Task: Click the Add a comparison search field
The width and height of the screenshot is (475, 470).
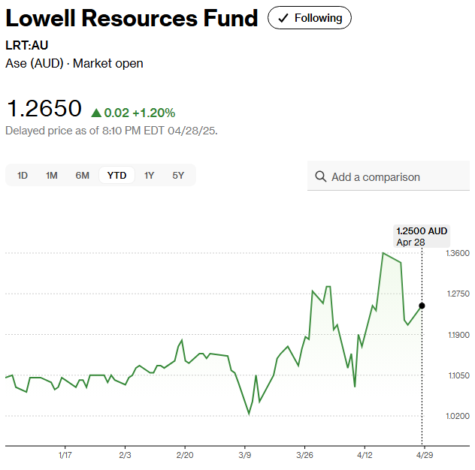Action: coord(389,176)
